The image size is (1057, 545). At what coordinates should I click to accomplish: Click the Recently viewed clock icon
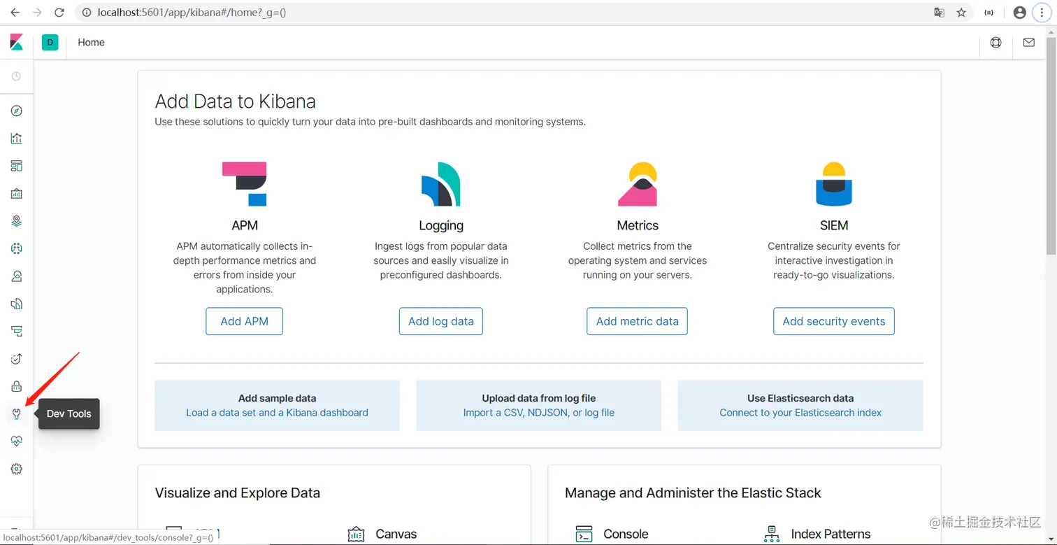[17, 76]
